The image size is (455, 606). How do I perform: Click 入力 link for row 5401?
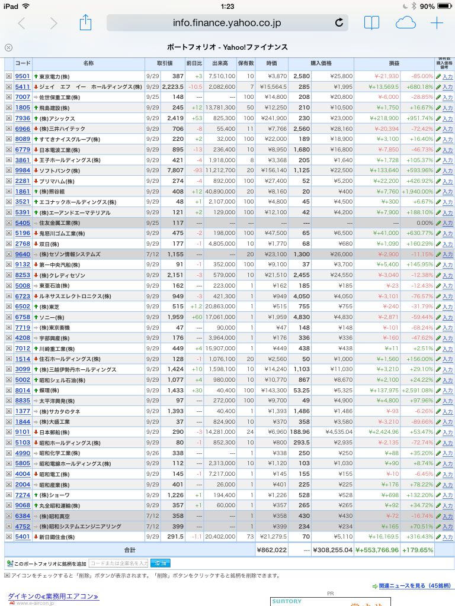447,537
